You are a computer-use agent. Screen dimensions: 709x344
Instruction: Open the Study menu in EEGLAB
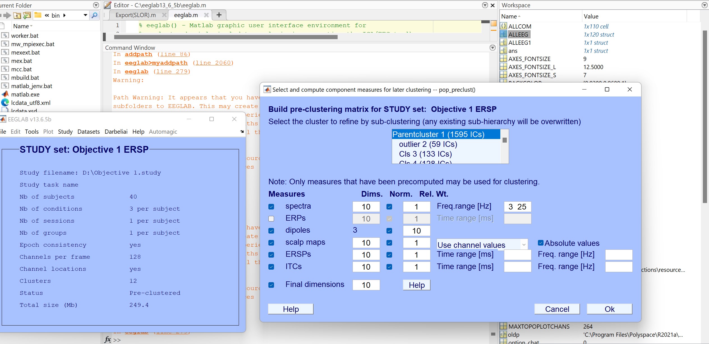(x=65, y=131)
